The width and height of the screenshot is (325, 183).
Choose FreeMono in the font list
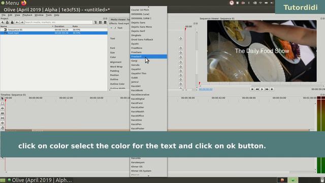(148, 48)
